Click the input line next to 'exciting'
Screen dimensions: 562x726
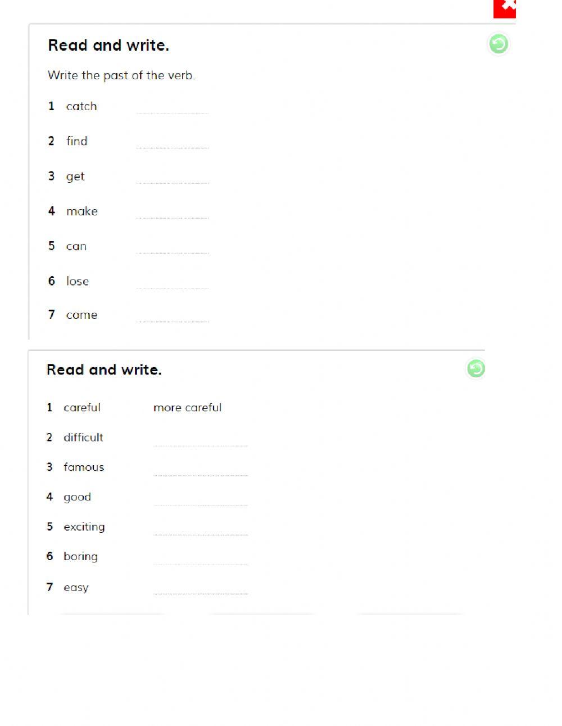200,529
